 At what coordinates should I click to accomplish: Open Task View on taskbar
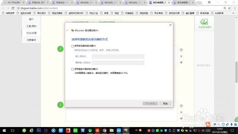coord(13,131)
